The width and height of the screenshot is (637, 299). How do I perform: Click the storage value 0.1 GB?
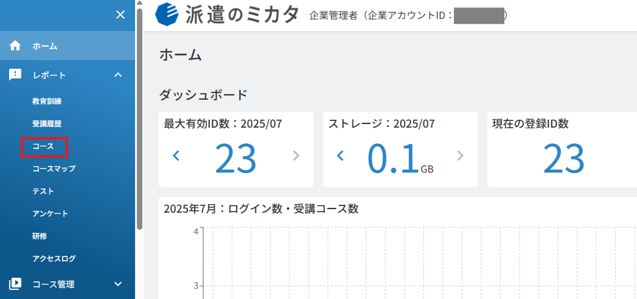[x=400, y=159]
